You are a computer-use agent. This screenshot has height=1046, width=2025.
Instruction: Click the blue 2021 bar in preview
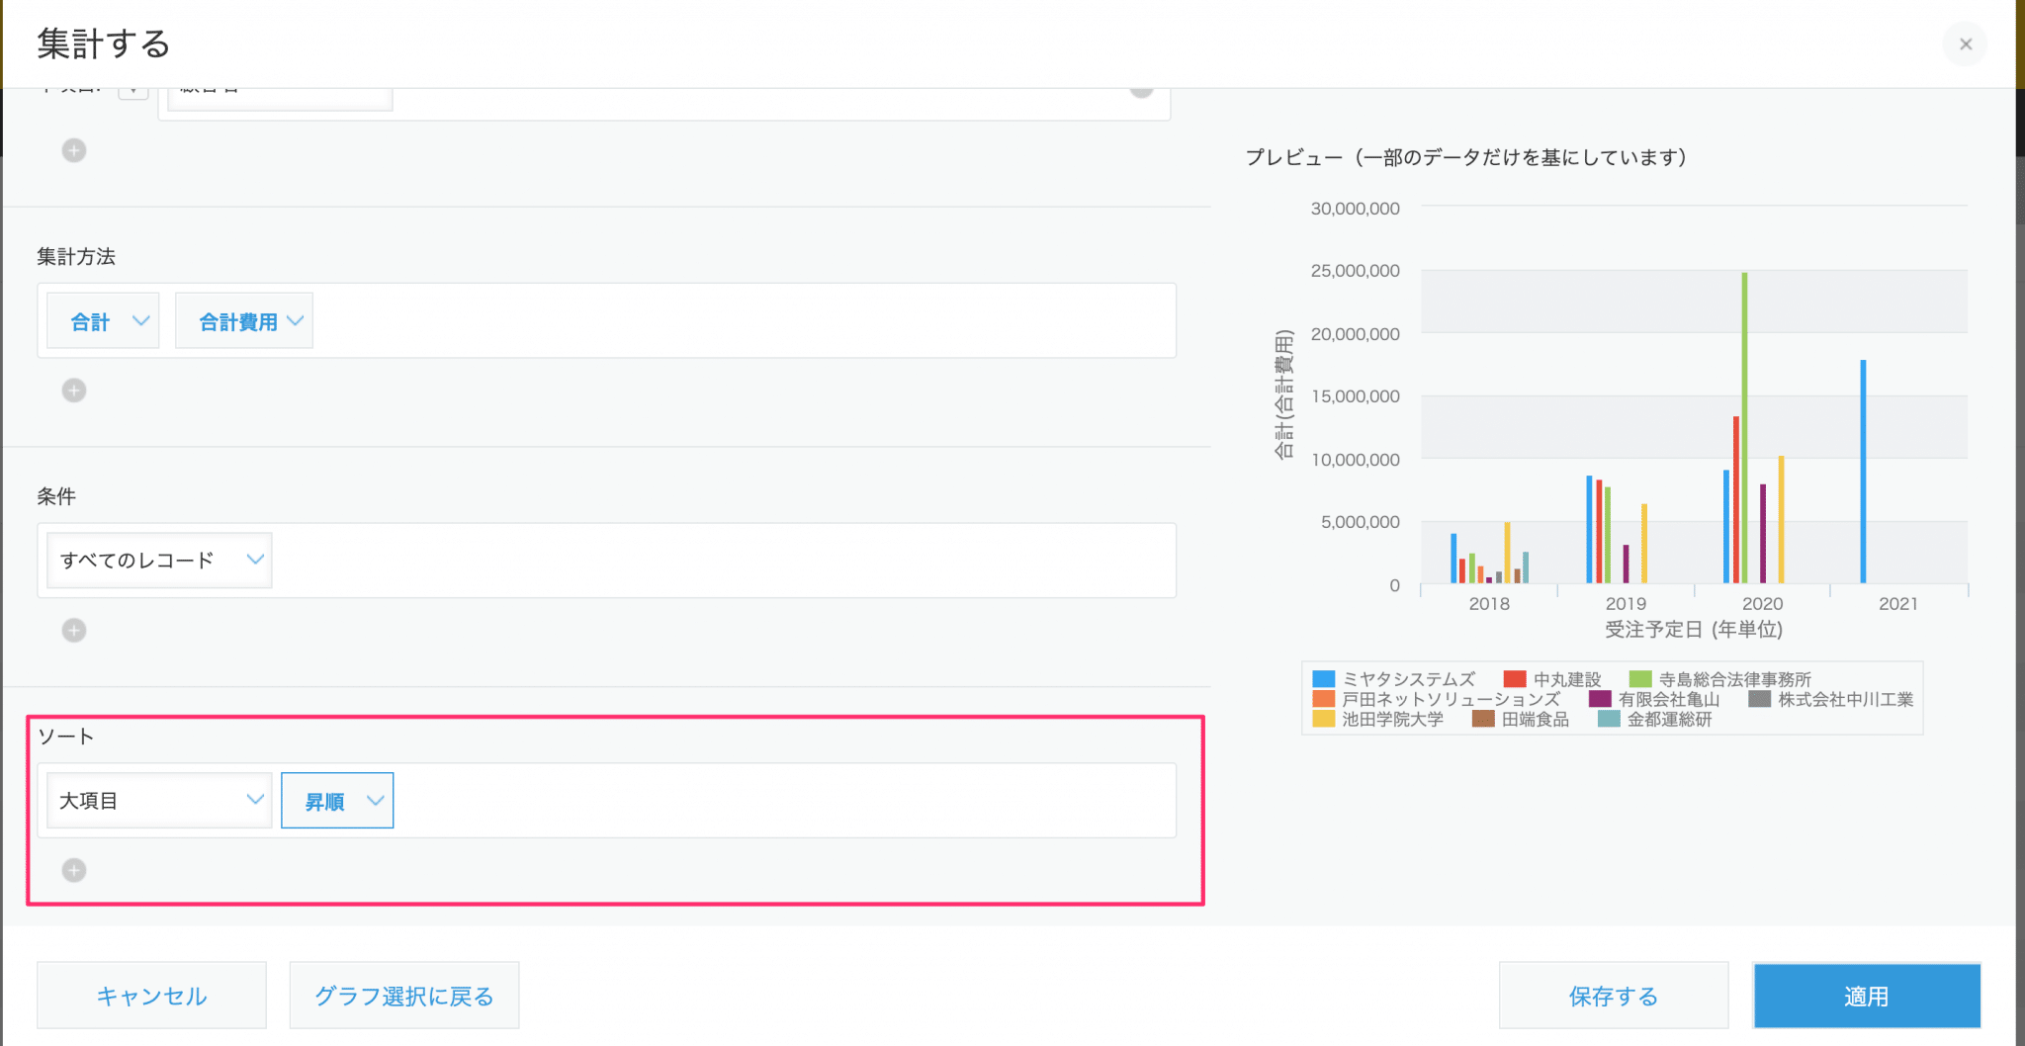click(x=1863, y=472)
